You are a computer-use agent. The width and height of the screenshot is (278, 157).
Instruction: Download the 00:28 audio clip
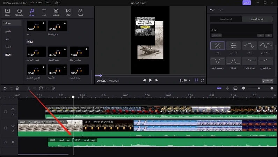[65, 23]
